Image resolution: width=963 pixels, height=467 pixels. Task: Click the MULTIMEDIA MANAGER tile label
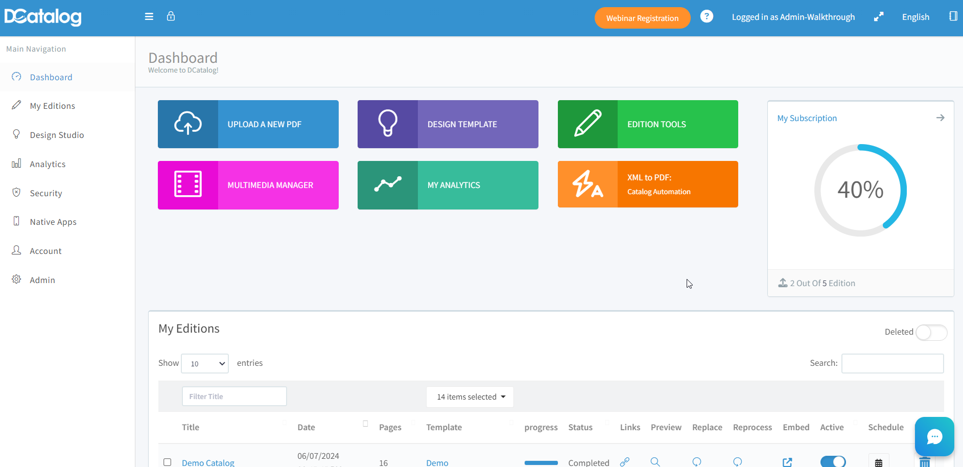pos(270,185)
